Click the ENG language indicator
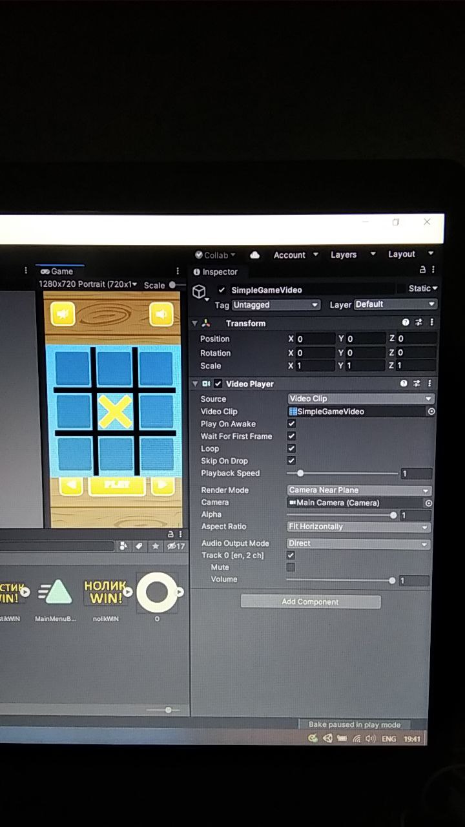The width and height of the screenshot is (465, 827). [389, 738]
